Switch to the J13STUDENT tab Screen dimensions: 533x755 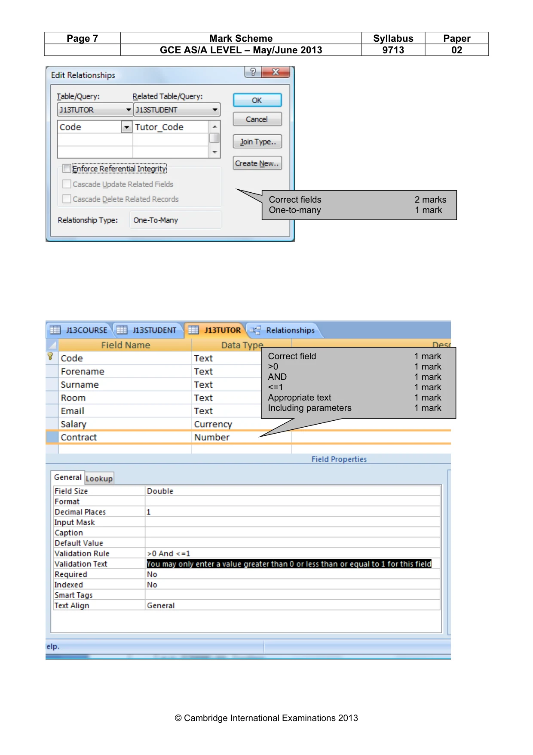point(147,330)
